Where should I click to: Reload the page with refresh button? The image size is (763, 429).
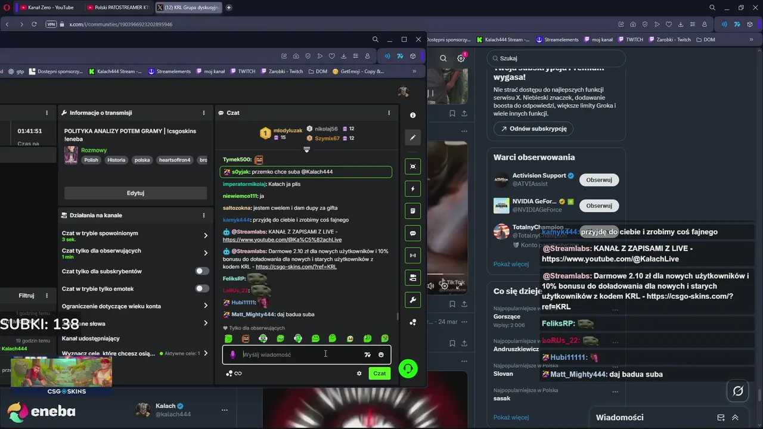tap(34, 24)
